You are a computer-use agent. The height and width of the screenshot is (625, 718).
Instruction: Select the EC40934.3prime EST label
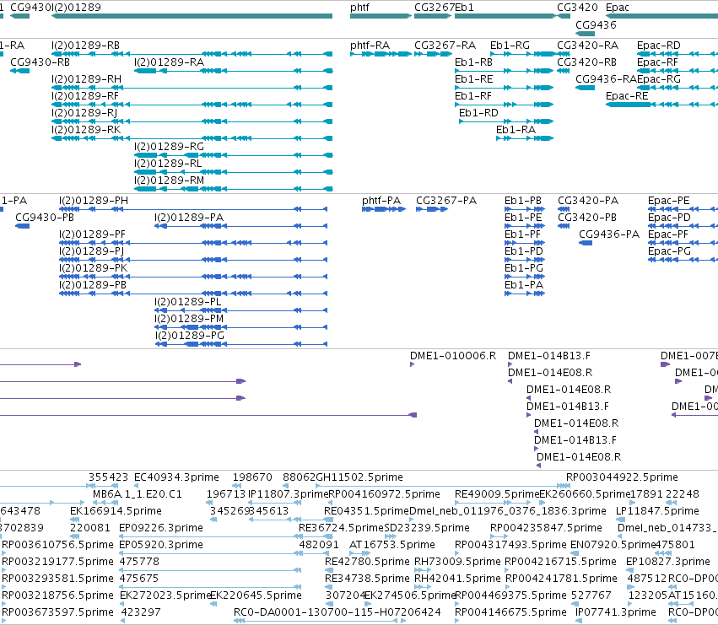tap(176, 477)
